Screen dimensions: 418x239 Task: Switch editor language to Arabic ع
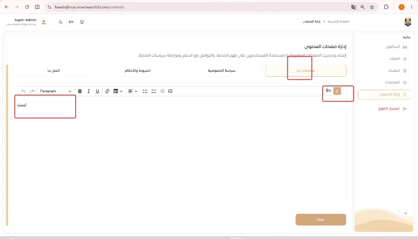337,91
